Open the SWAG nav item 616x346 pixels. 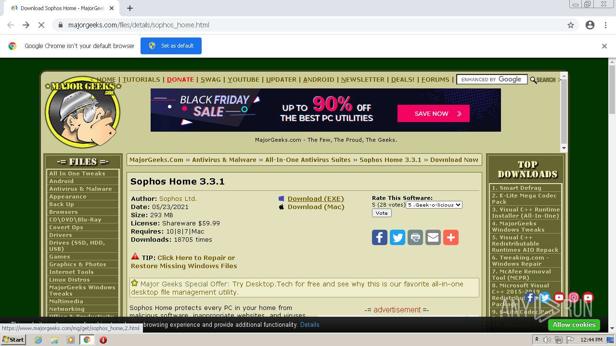(x=211, y=80)
